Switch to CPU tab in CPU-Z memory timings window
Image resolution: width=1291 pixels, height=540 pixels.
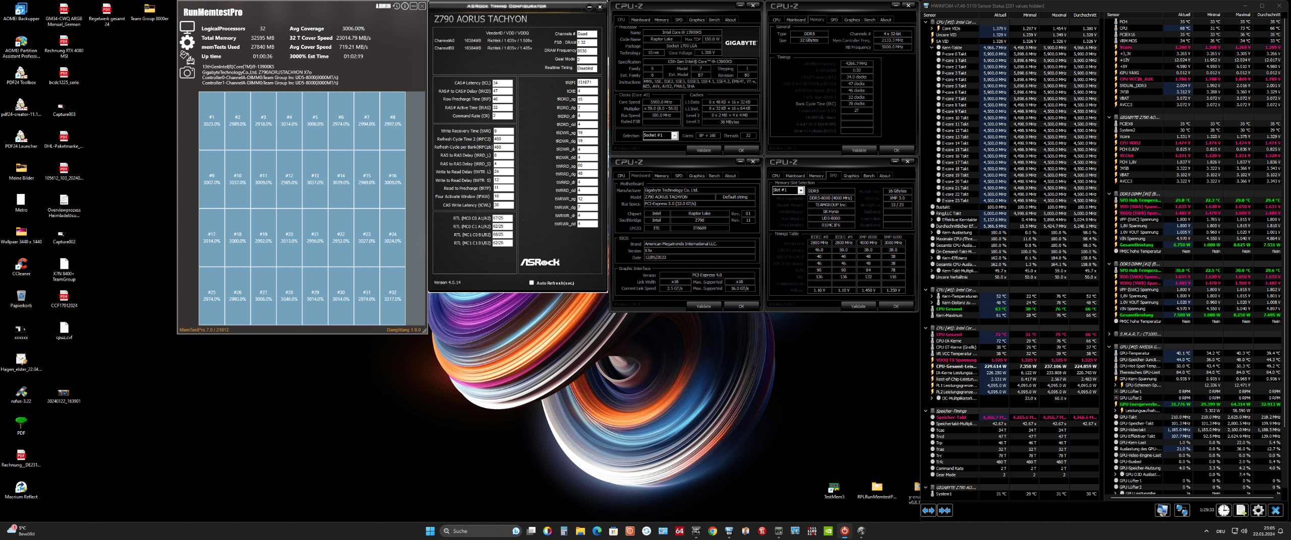point(777,20)
